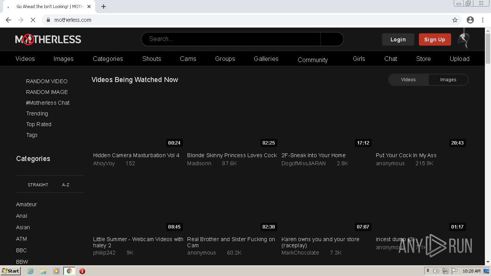Open uploader AhoyVoy's profile
491x276 pixels.
point(104,163)
